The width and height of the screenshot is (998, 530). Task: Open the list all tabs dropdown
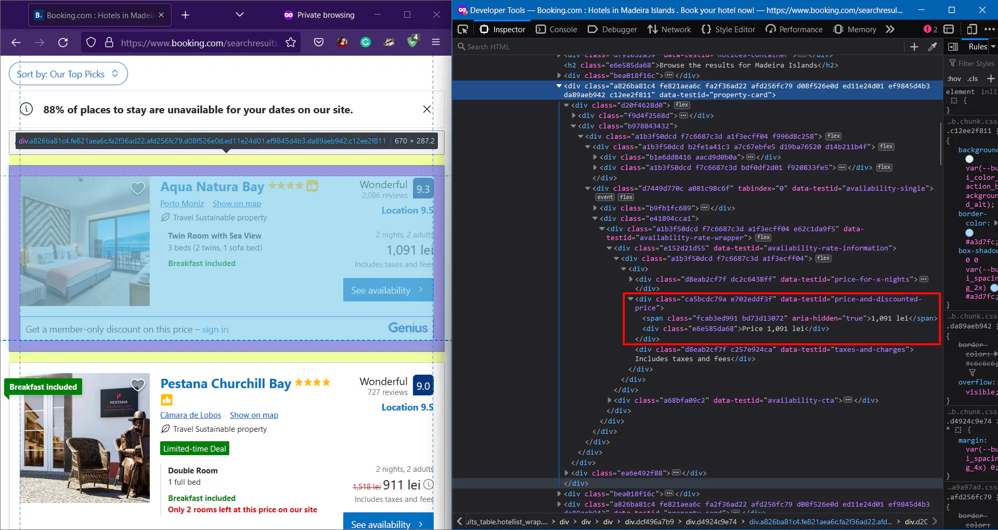click(x=240, y=15)
